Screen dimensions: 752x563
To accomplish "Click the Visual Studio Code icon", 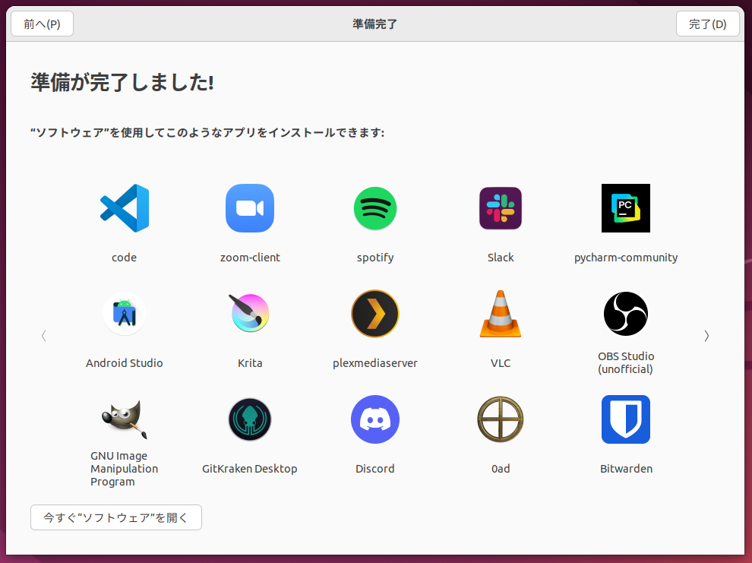I will (125, 208).
